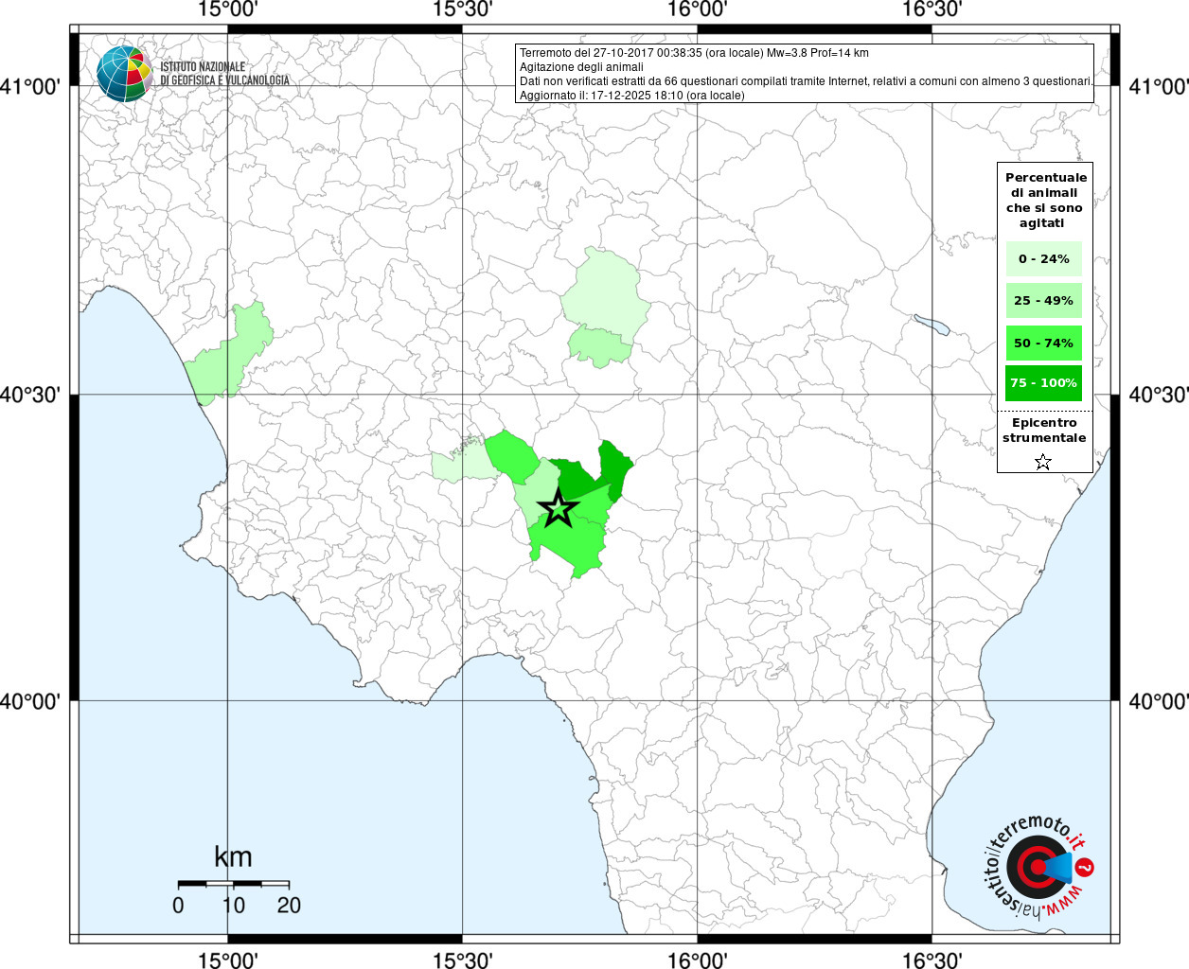Viewport: 1189px width, 969px height.
Task: Click the top 16°00' longitude label
Action: point(698,9)
